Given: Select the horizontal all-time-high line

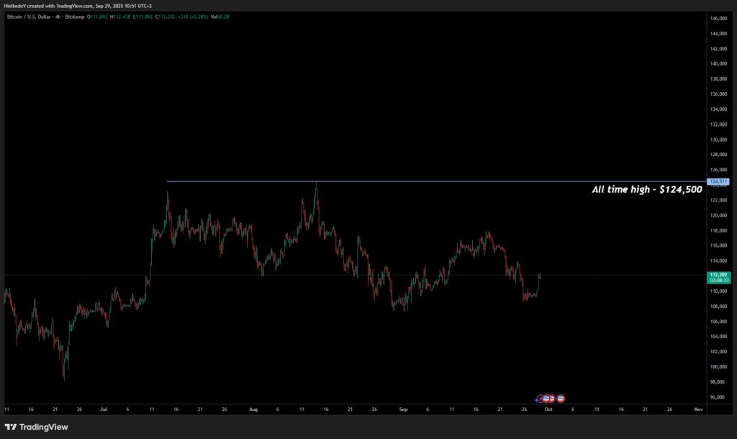Looking at the screenshot, I should coord(432,181).
